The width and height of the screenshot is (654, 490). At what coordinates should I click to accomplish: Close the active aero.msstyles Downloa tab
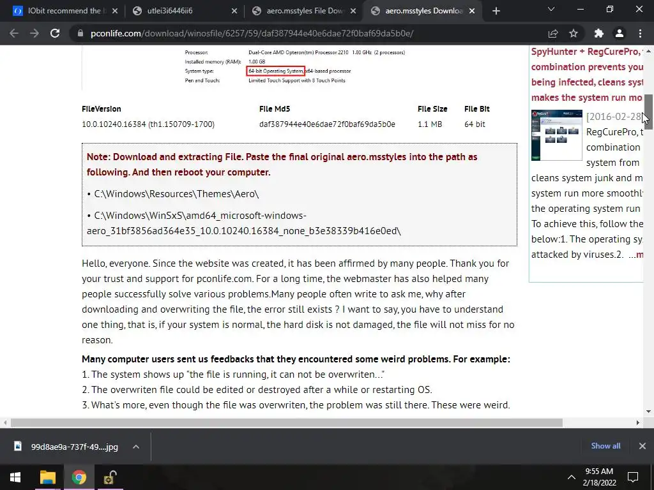click(472, 11)
